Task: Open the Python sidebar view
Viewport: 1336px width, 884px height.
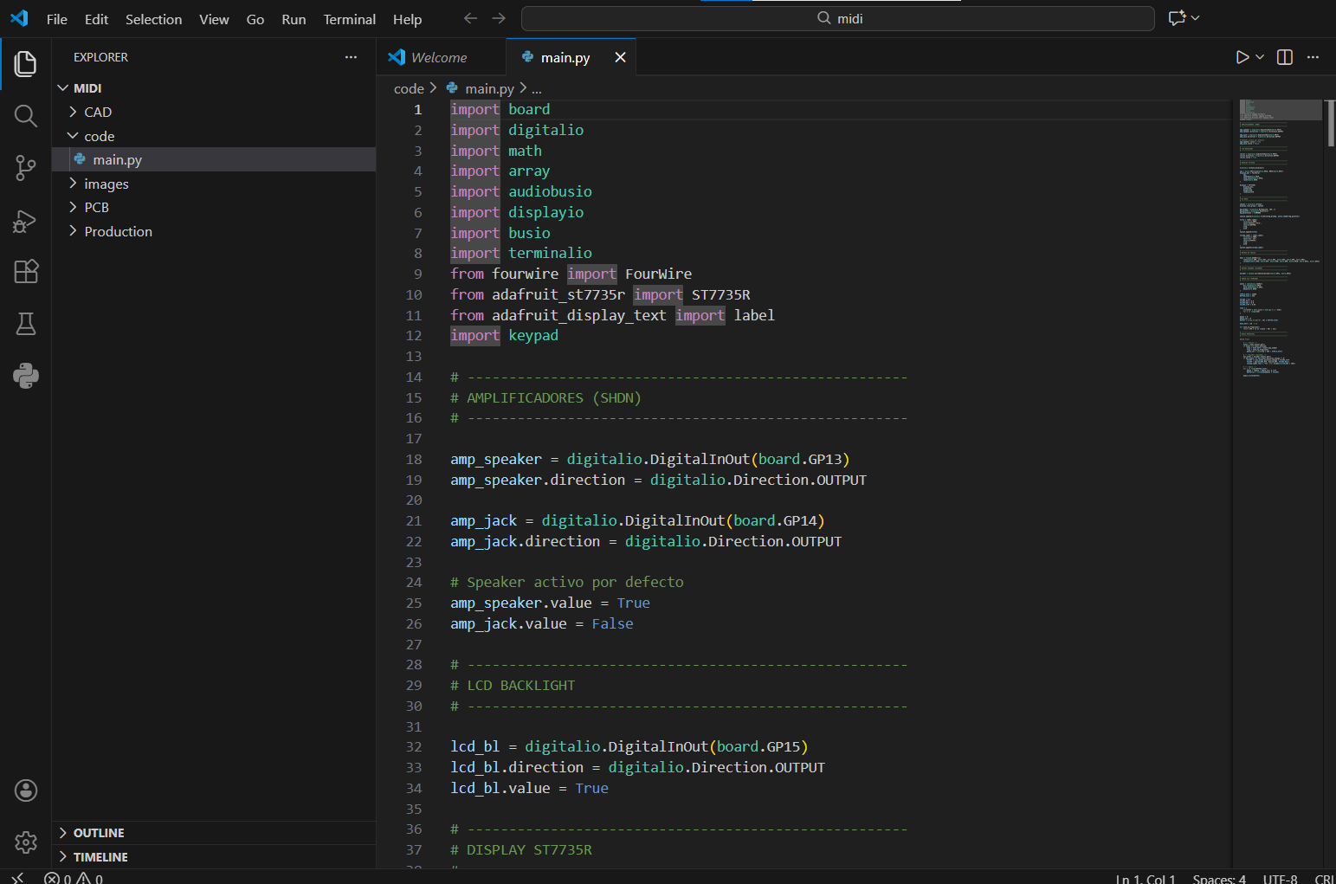Action: coord(26,376)
